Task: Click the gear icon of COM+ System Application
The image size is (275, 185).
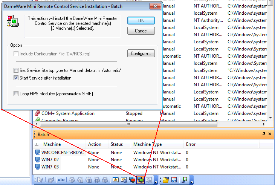Action: point(37,113)
